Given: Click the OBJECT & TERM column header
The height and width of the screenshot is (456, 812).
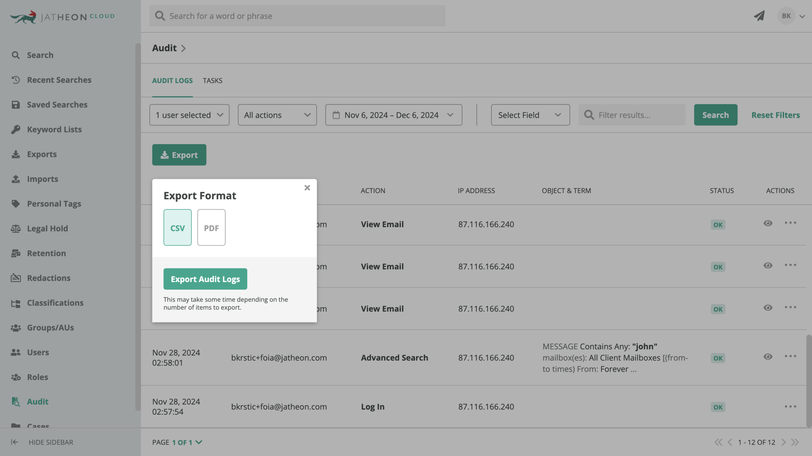Looking at the screenshot, I should coord(566,191).
